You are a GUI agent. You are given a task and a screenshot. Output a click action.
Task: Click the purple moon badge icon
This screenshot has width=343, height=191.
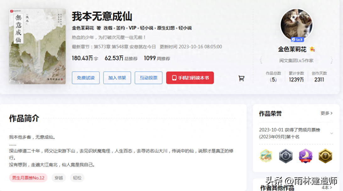pyautogui.click(x=305, y=156)
